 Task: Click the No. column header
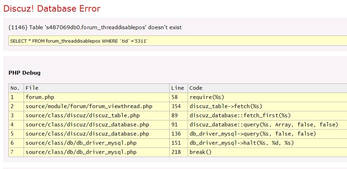click(15, 88)
